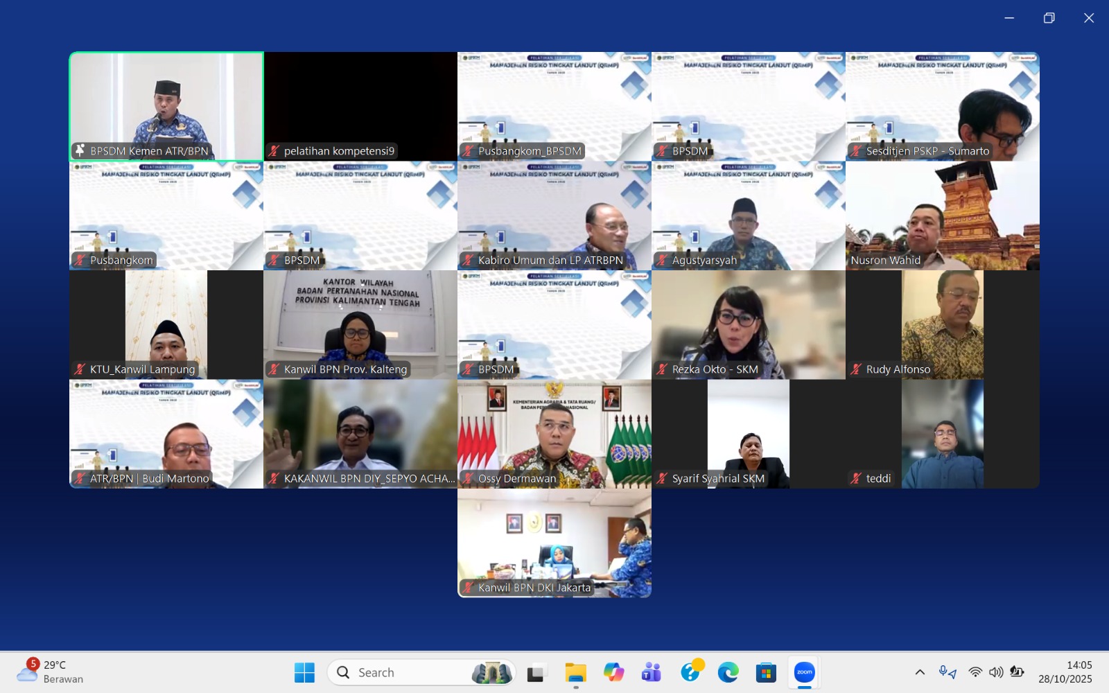Open File Explorer from the taskbar
The image size is (1109, 693).
[x=575, y=672]
